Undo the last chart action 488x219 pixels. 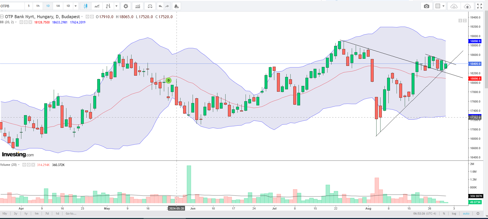tap(160, 6)
